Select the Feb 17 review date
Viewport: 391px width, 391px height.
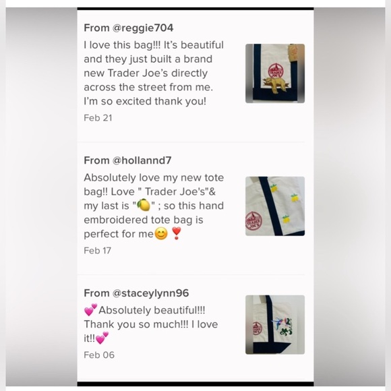[x=98, y=250]
